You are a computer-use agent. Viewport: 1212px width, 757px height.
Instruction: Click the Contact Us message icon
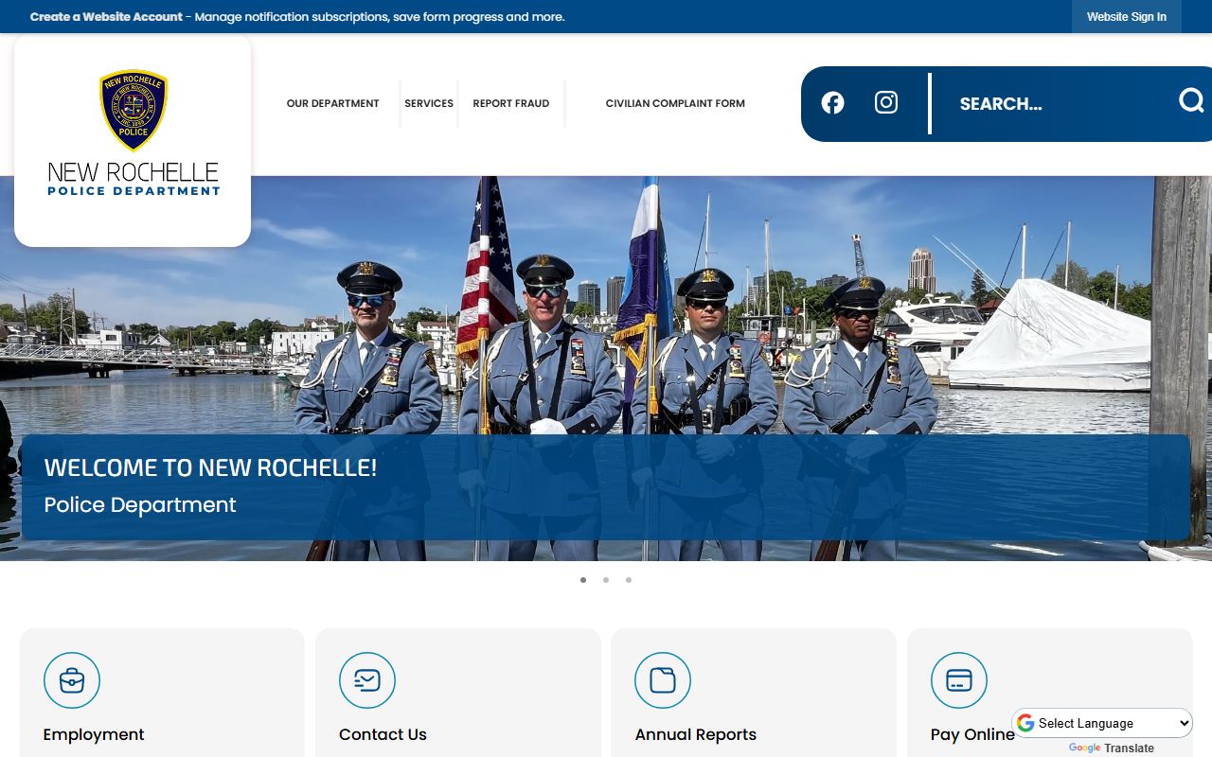367,680
